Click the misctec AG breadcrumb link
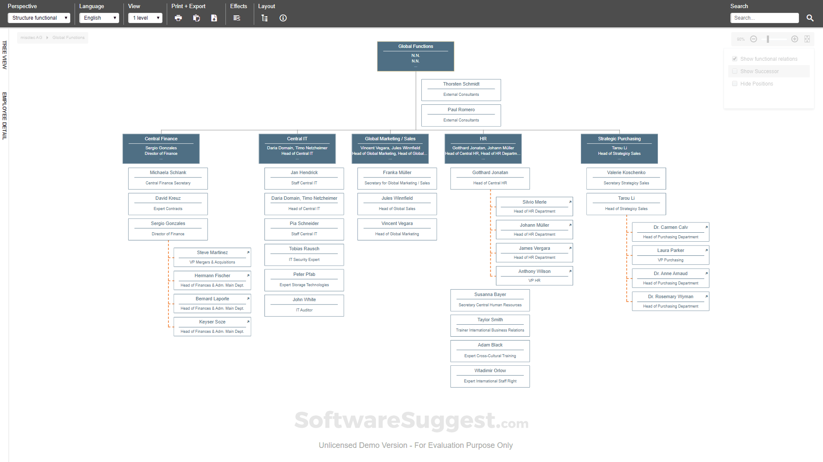 pos(31,38)
